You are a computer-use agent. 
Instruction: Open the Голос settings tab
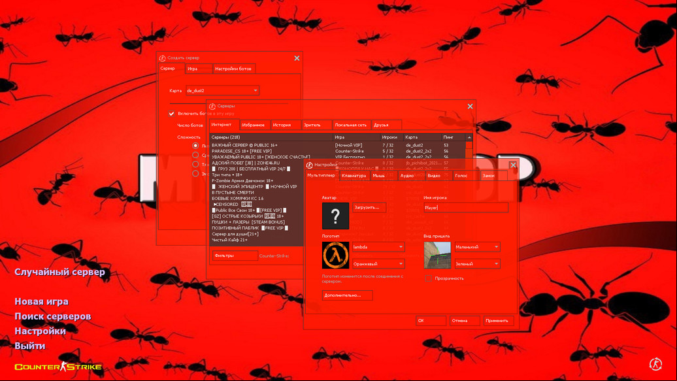coord(467,175)
